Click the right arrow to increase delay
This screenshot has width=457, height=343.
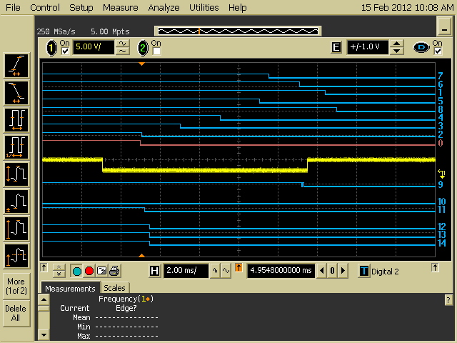click(343, 271)
